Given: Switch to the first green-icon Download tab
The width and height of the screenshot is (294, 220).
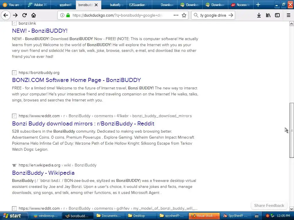Looking at the screenshot, I should pyautogui.click(x=190, y=5).
